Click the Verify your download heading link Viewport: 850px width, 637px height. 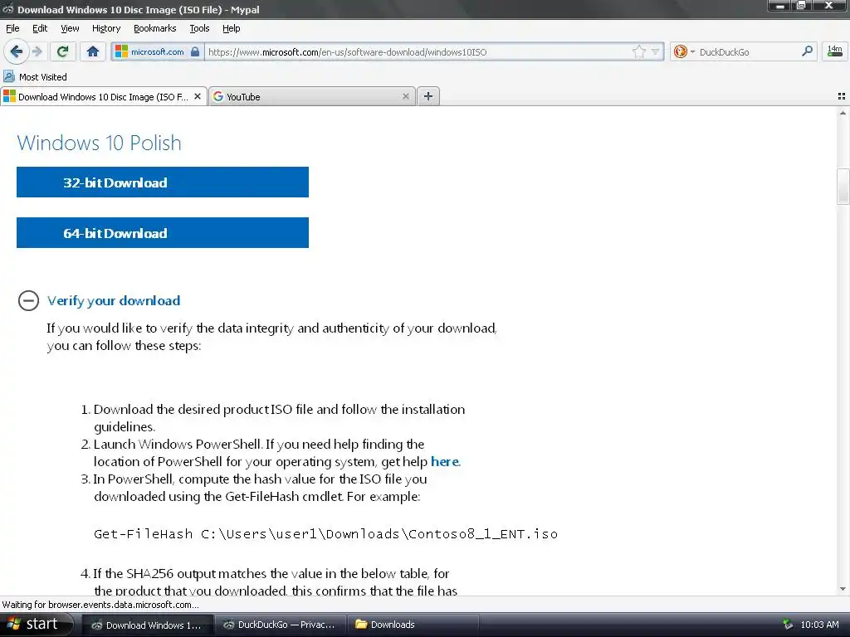pyautogui.click(x=113, y=300)
